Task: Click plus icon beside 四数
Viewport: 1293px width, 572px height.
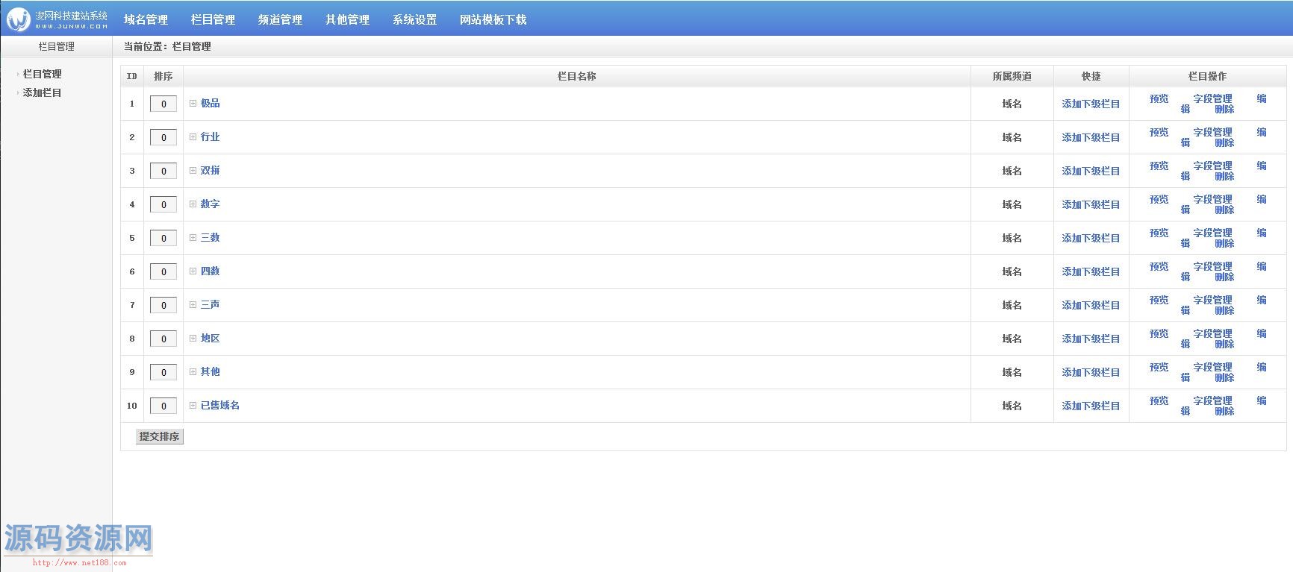Action: tap(193, 271)
